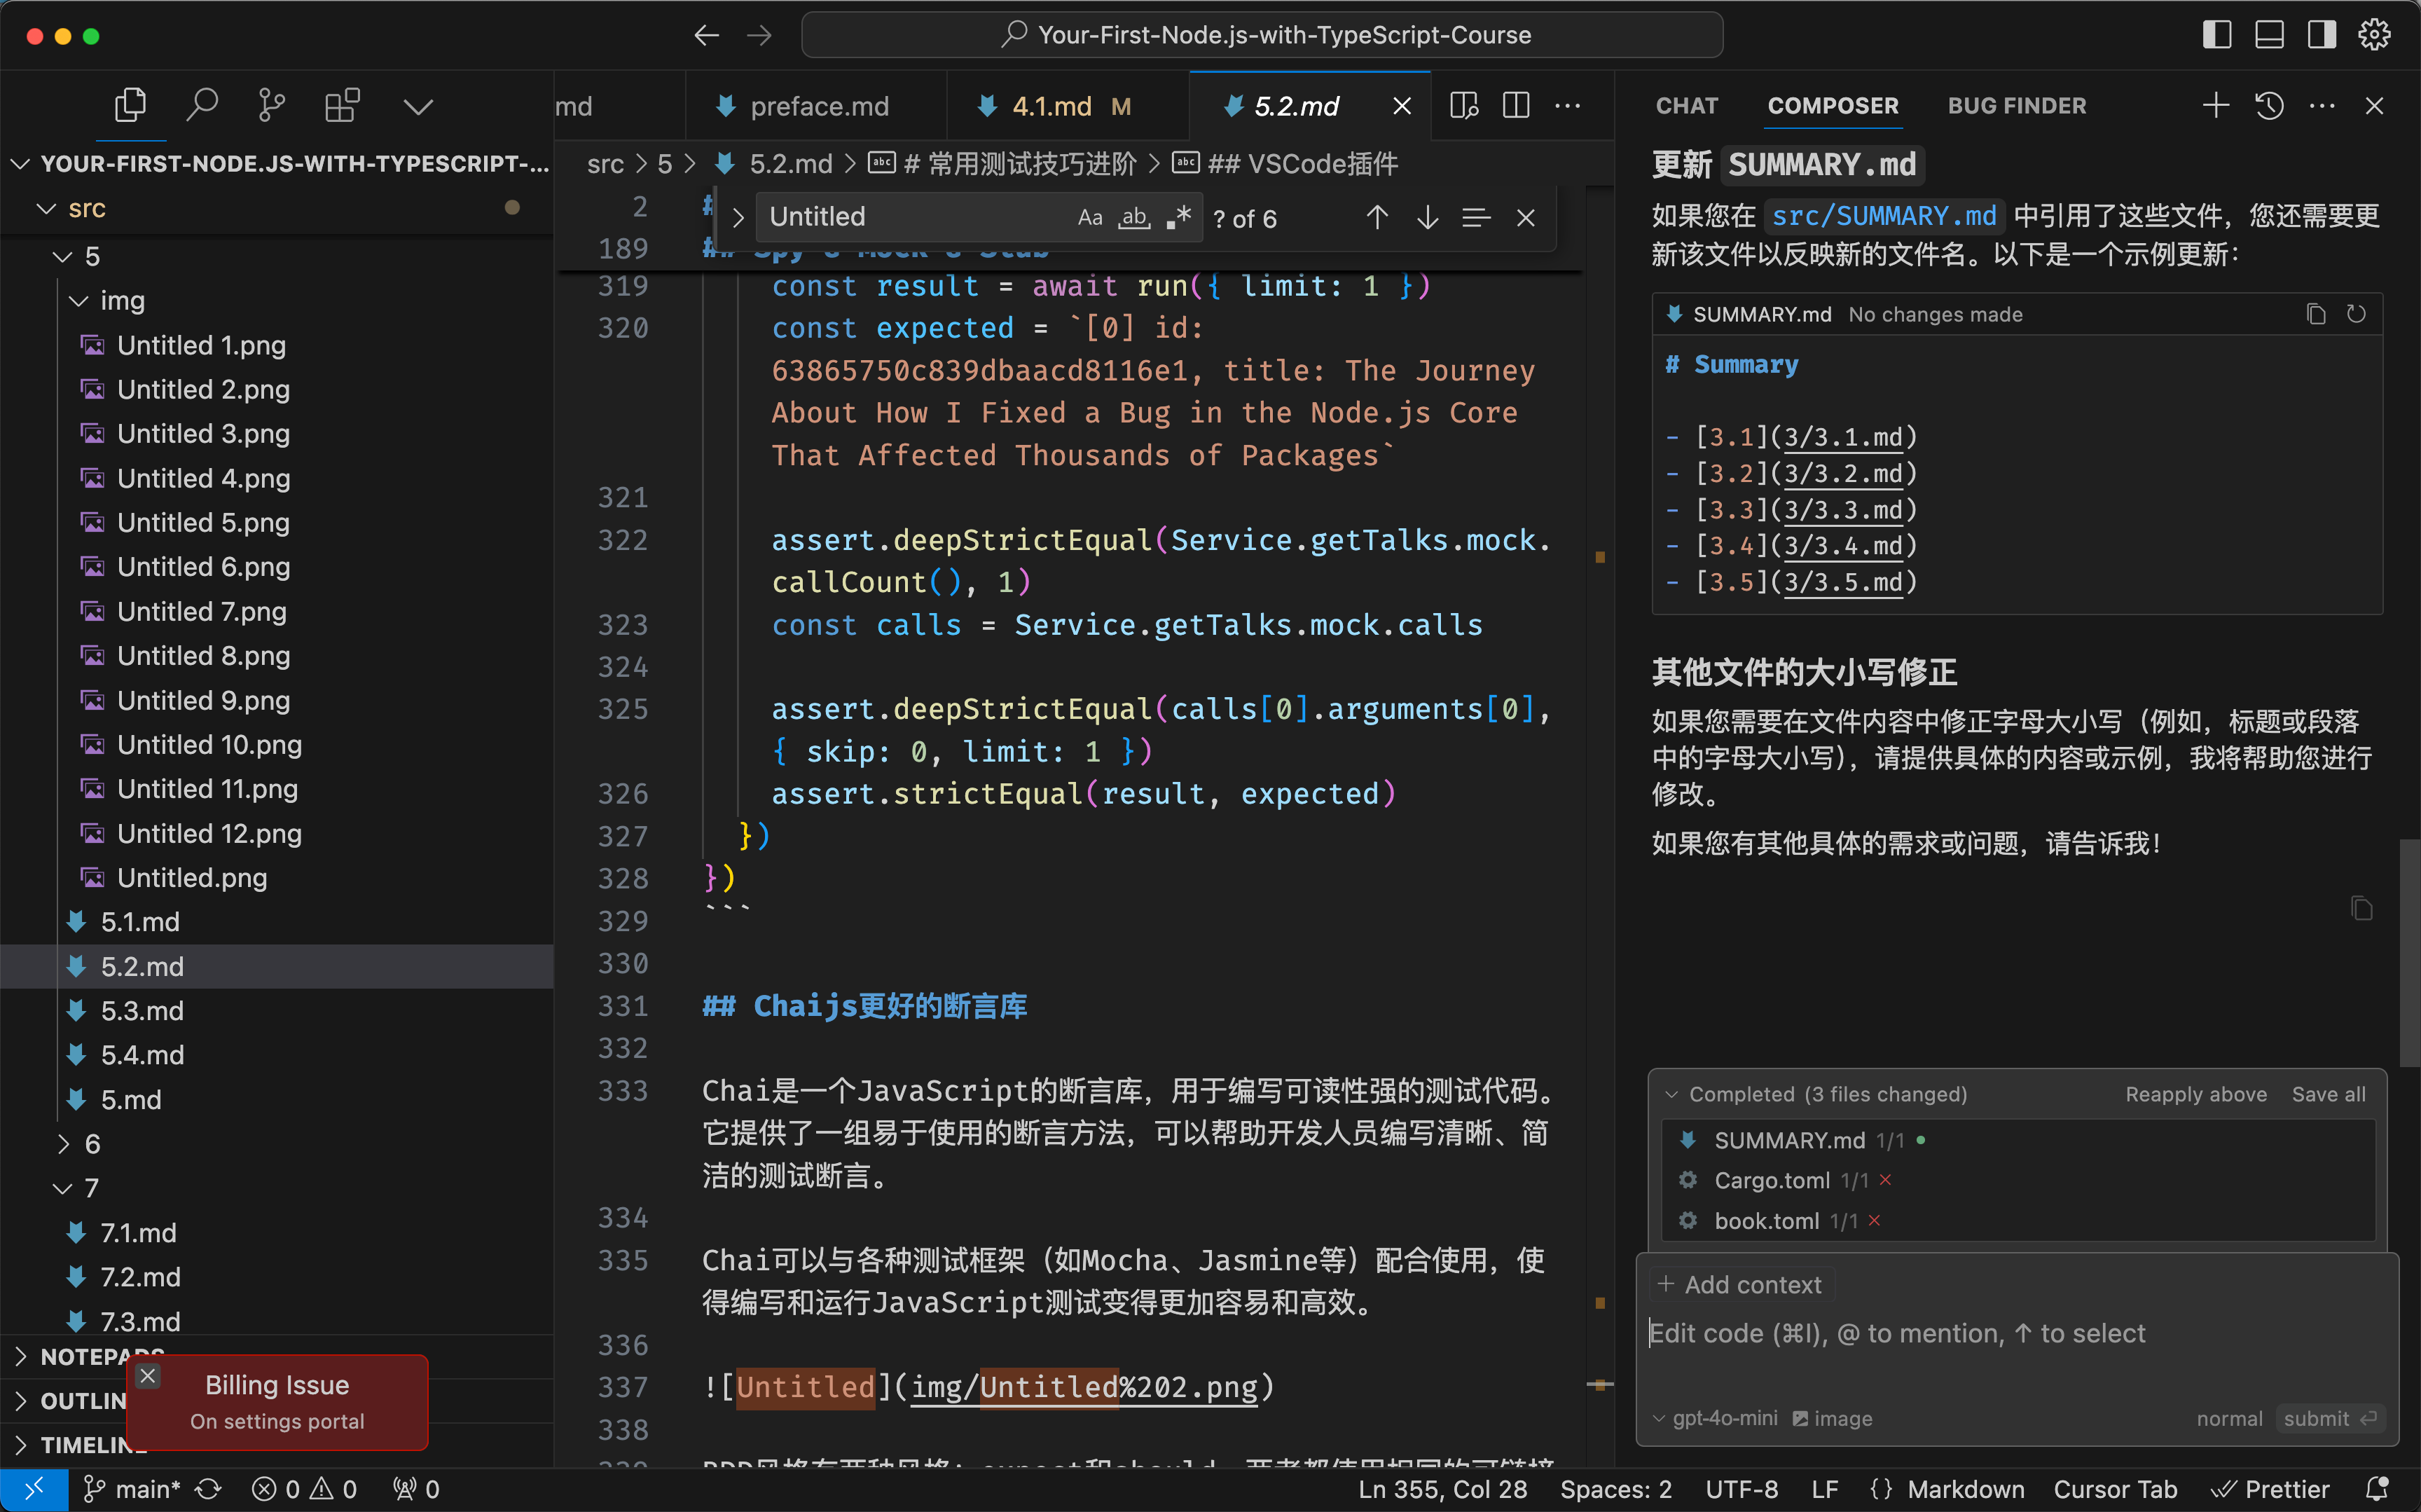Dismiss the Billing Issue notification
The image size is (2421, 1512).
[148, 1376]
